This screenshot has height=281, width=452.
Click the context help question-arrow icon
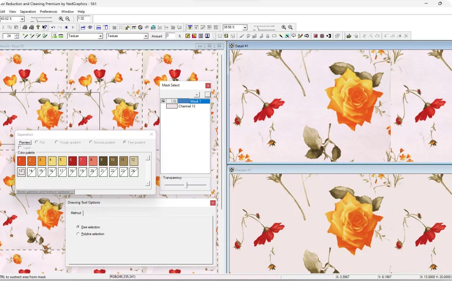44,27
